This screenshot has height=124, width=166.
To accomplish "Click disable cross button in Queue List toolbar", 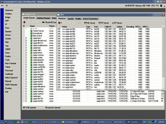I will [38, 22].
